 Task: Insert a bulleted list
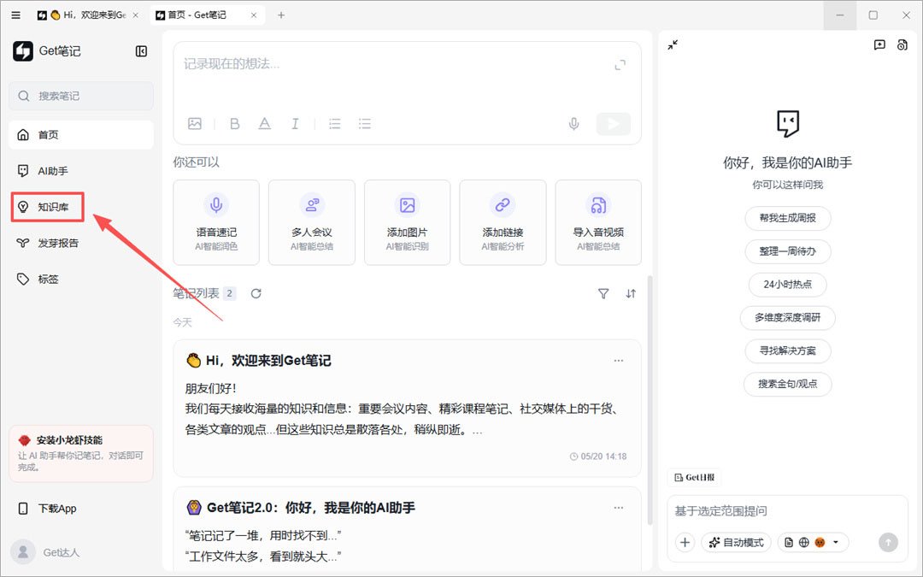tap(365, 124)
